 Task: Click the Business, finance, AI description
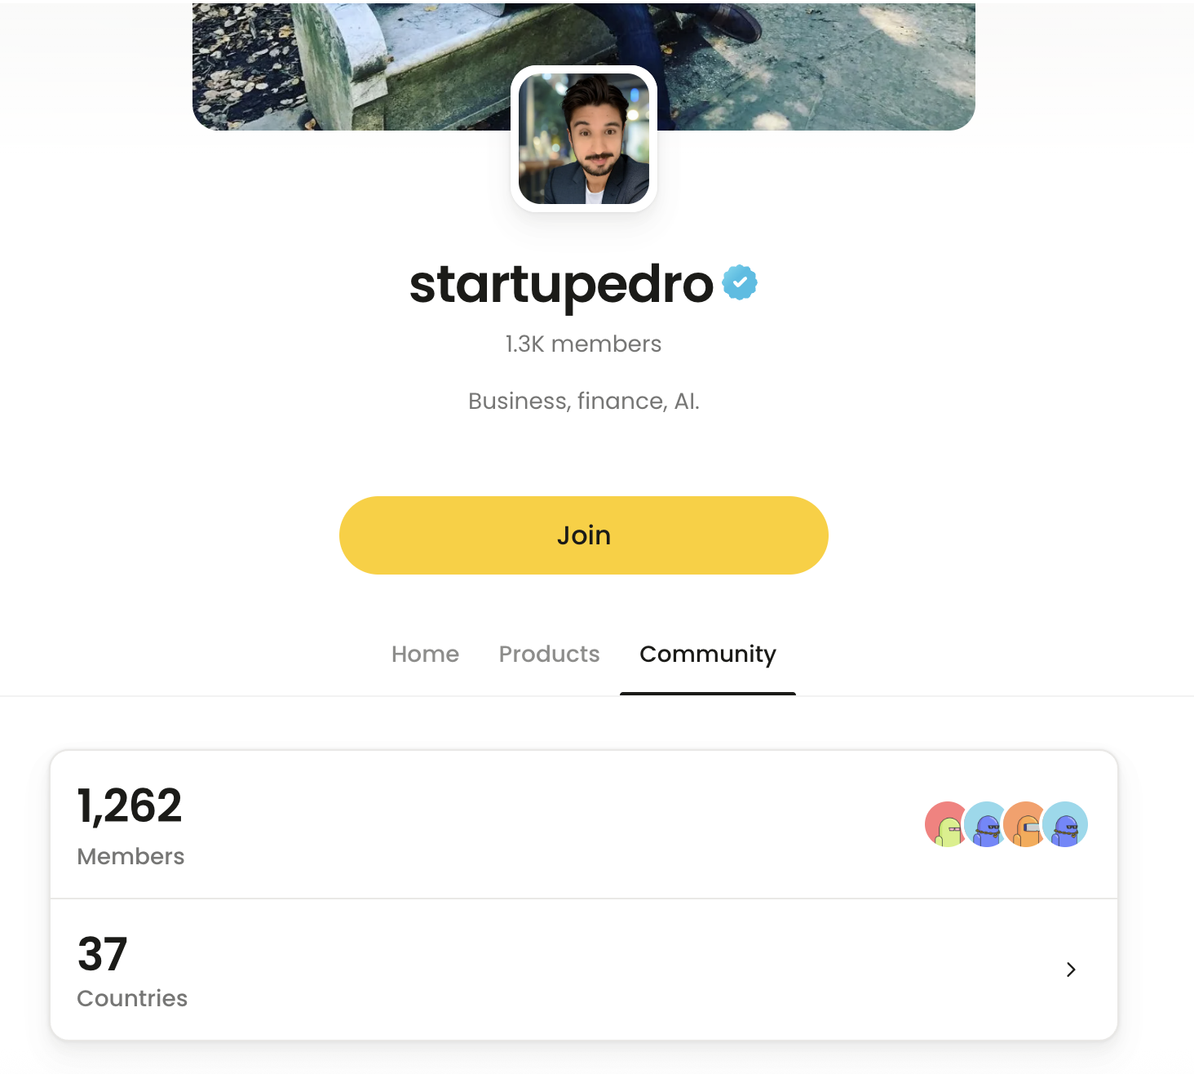[583, 401]
